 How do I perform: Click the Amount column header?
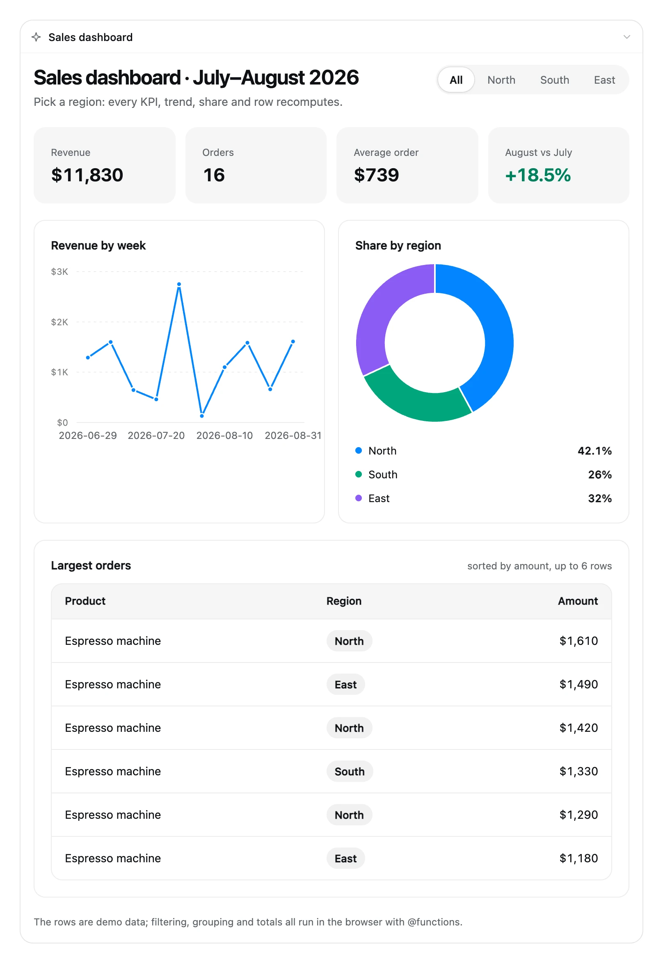point(577,601)
